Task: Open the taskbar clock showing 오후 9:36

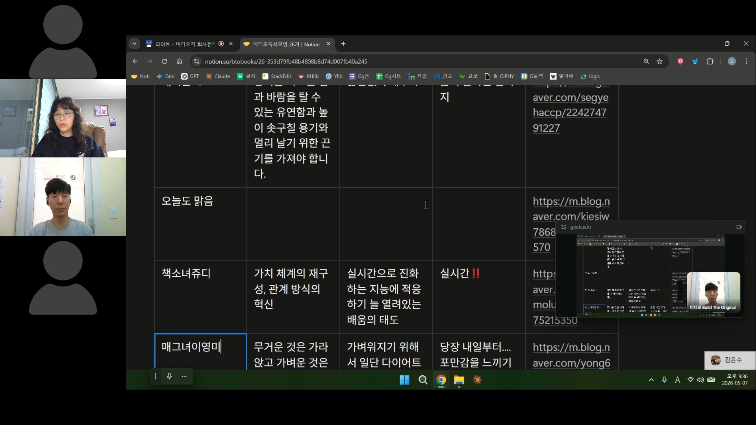Action: pyautogui.click(x=735, y=380)
